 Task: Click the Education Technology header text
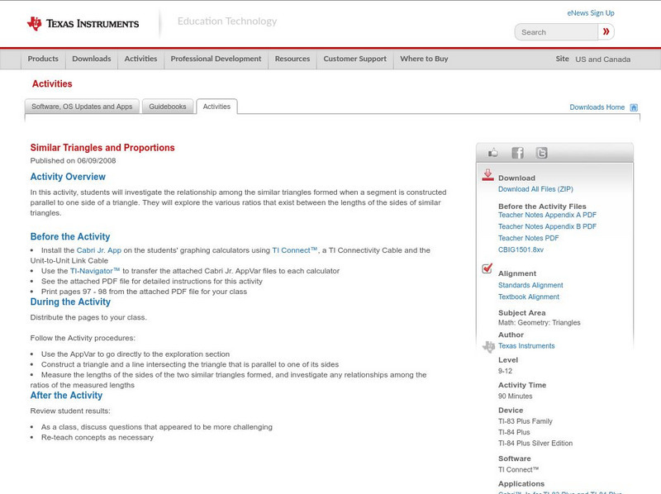pyautogui.click(x=227, y=21)
